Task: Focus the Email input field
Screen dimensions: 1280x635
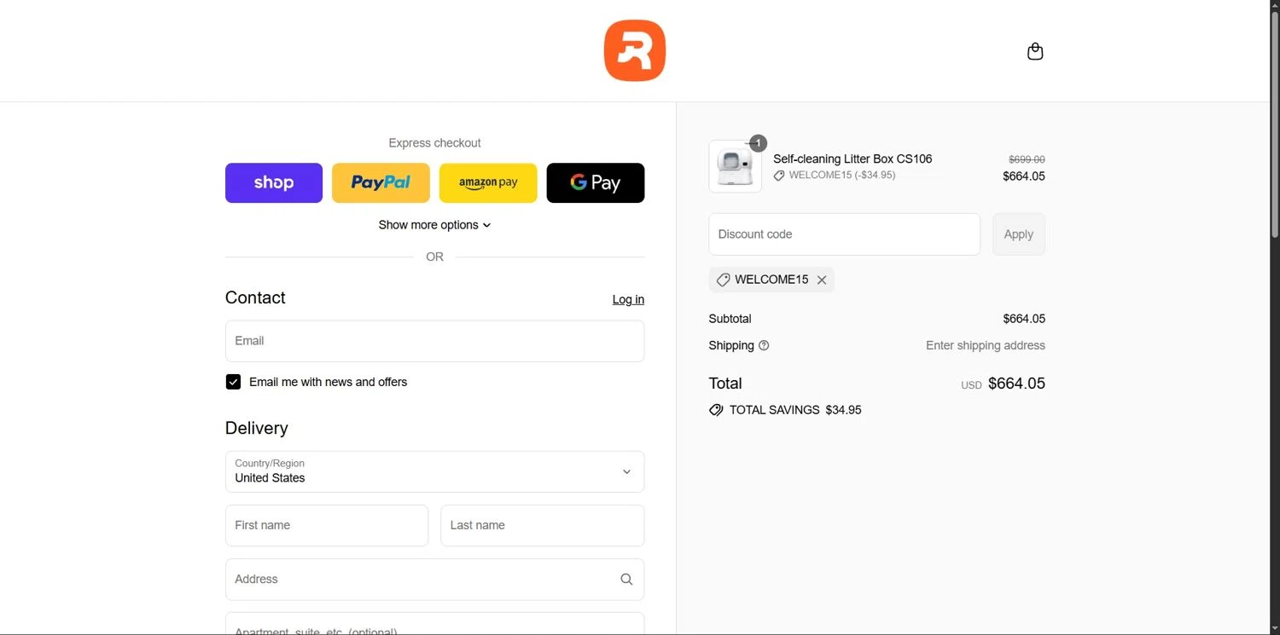Action: point(434,341)
